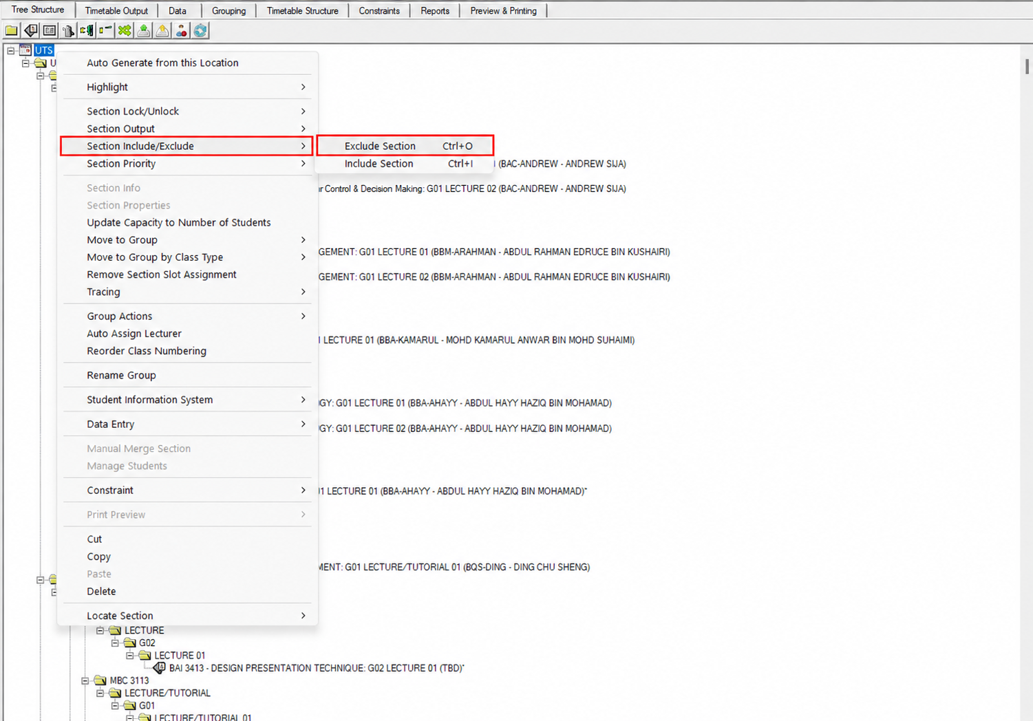
Task: Collapse the UTS root node
Action: click(11, 50)
